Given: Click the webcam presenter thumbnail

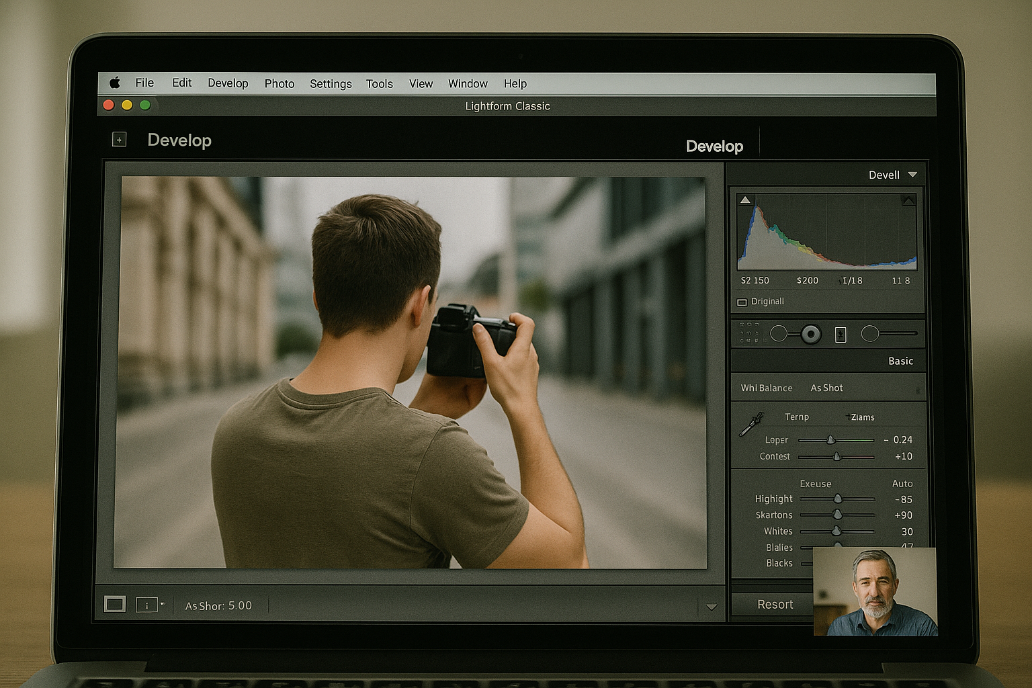Looking at the screenshot, I should coord(875,591).
